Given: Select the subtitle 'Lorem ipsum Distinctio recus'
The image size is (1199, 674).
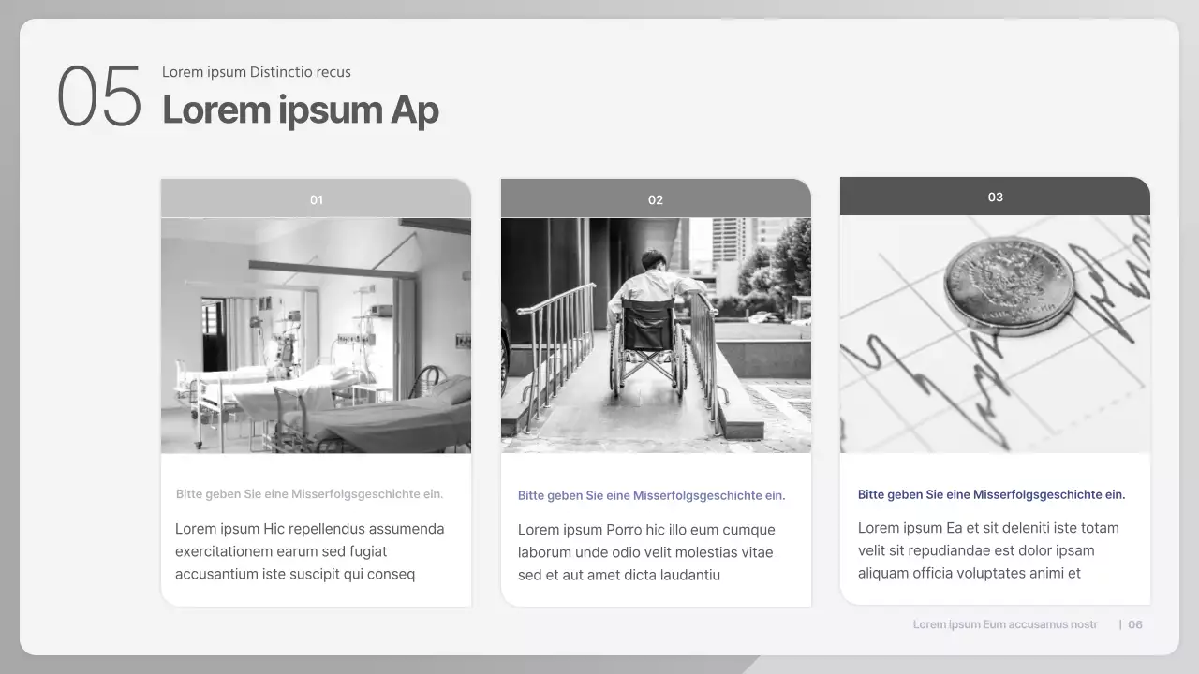Looking at the screenshot, I should click(x=256, y=72).
